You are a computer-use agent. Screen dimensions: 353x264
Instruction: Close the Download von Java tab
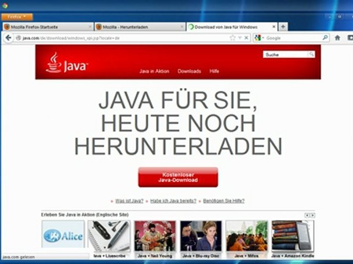tap(274, 26)
